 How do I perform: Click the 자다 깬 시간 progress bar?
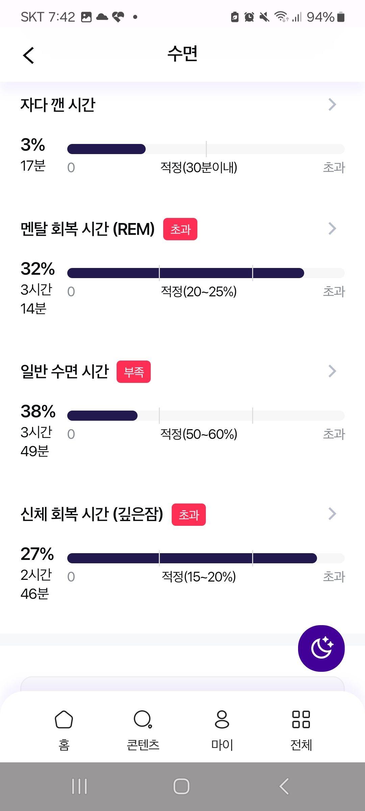(x=206, y=149)
